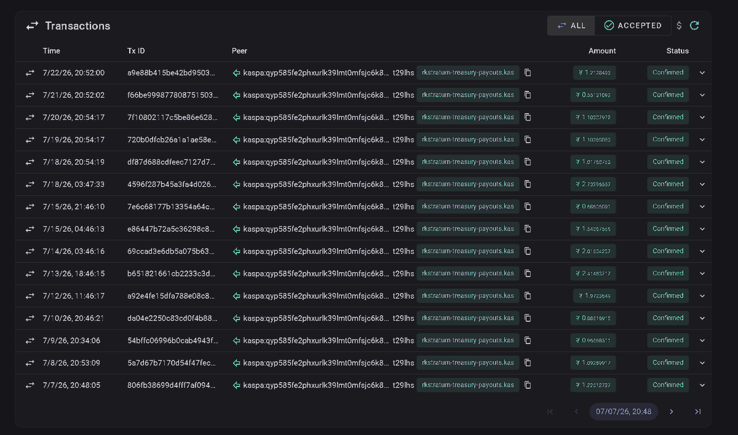Copy peer address in the 7/7/26 row
The image size is (738, 435).
click(528, 385)
